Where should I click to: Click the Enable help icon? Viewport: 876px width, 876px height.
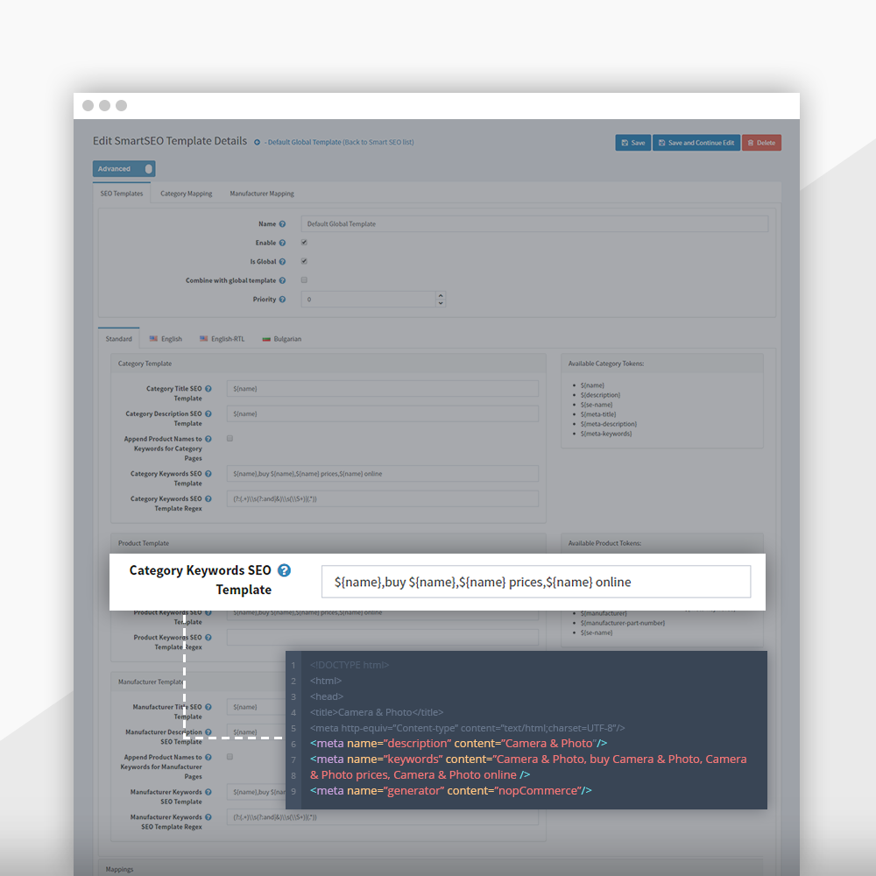282,243
